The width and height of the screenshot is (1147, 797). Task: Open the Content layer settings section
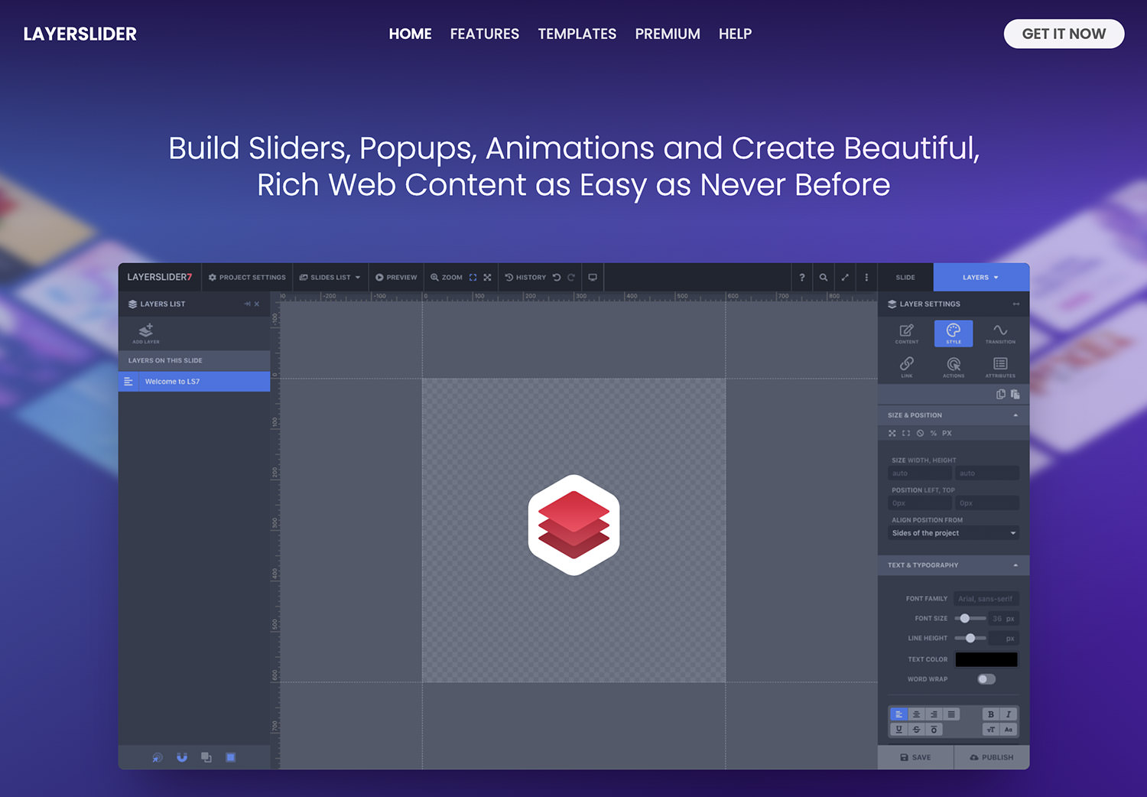tap(907, 333)
